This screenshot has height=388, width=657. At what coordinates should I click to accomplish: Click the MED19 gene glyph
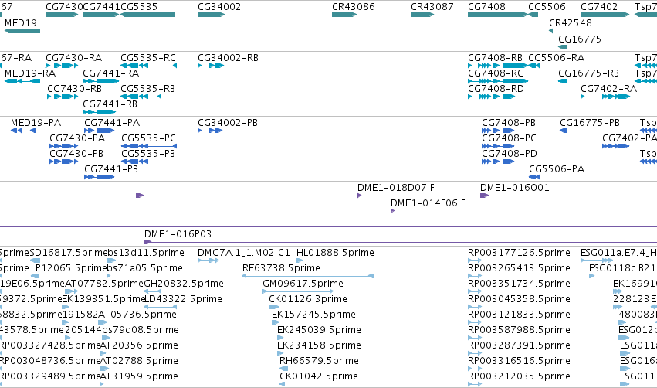coord(22,31)
